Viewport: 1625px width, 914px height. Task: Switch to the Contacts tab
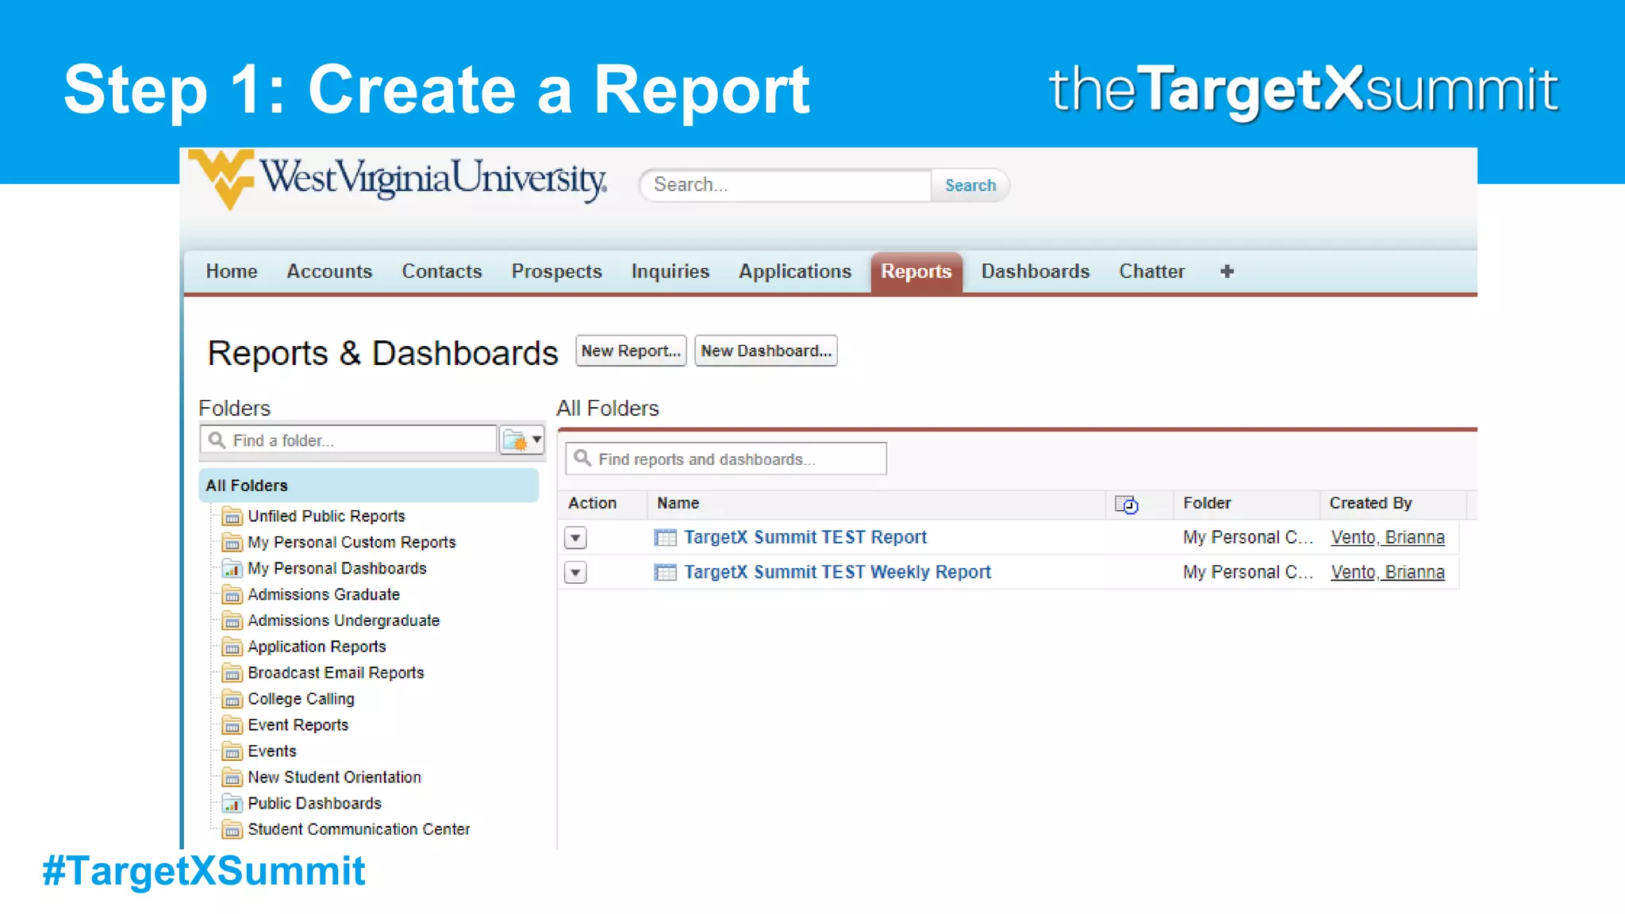(442, 271)
